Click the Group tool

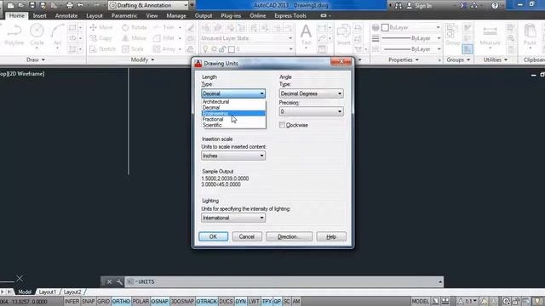click(452, 35)
